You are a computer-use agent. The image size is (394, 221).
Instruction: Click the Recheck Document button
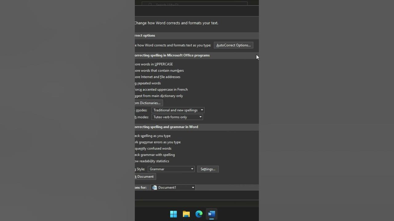point(145,176)
